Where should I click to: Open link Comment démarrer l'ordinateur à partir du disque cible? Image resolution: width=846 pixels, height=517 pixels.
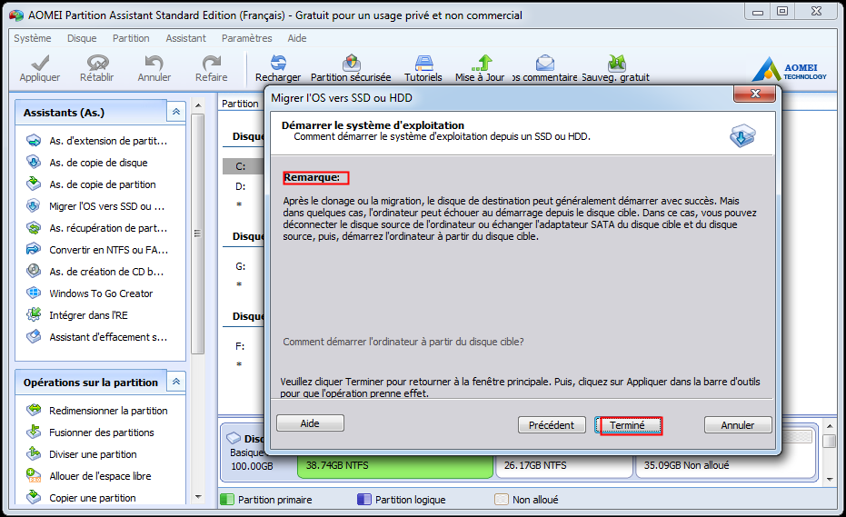pos(403,342)
